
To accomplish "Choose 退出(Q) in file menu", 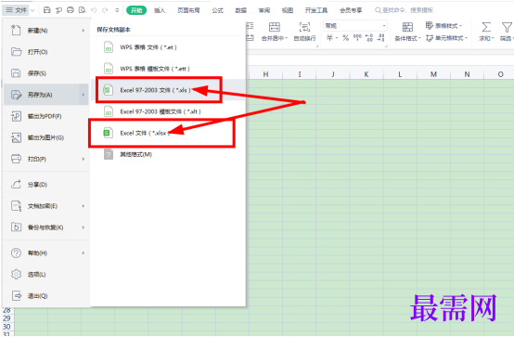I will (x=46, y=295).
